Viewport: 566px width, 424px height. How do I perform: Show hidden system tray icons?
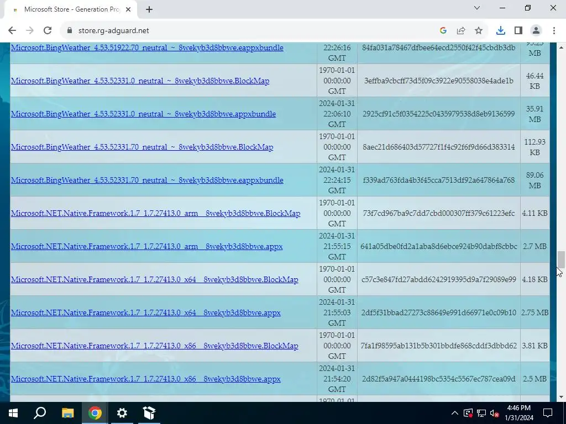(455, 413)
